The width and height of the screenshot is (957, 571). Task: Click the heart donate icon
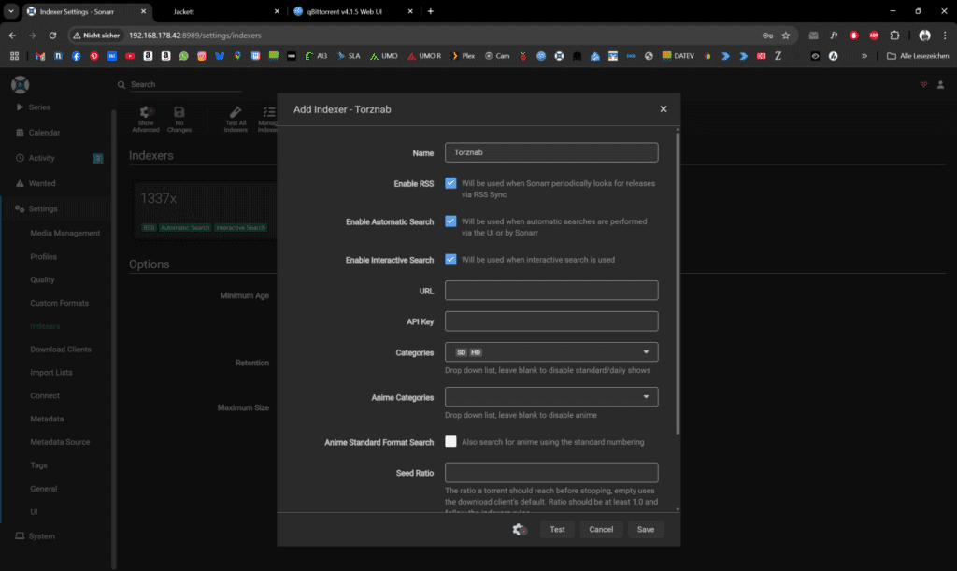pos(923,85)
